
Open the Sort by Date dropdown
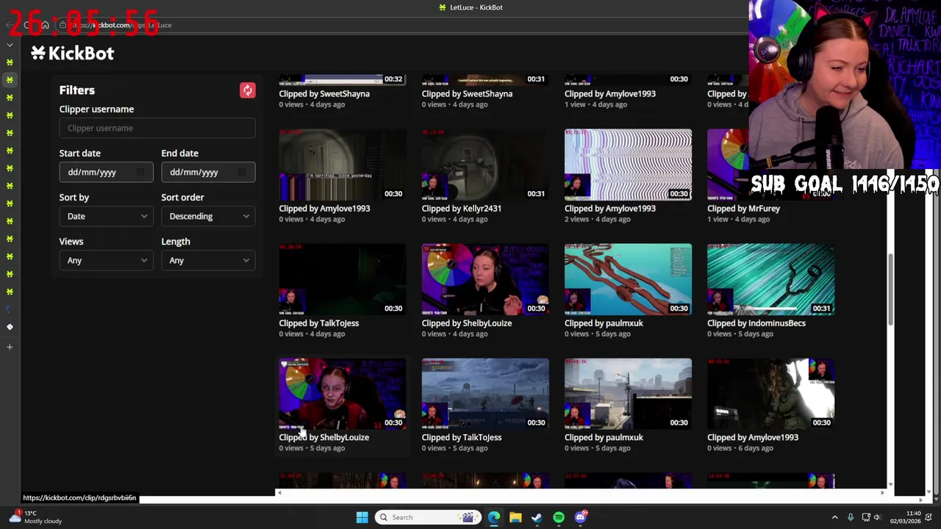click(106, 216)
